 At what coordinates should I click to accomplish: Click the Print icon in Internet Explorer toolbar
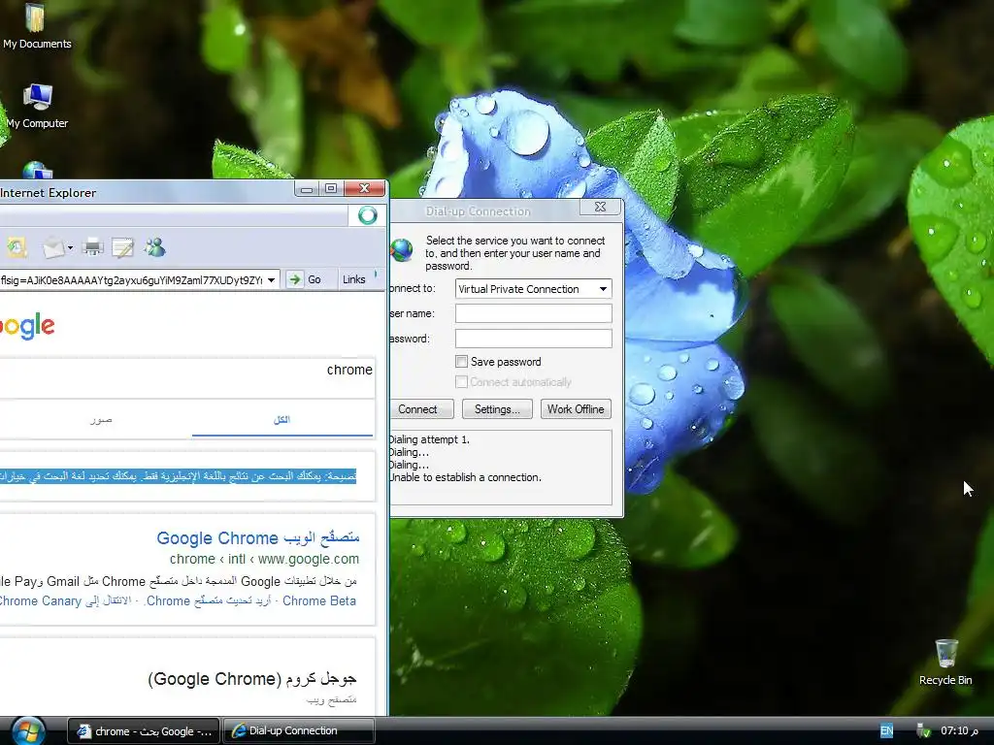pyautogui.click(x=92, y=247)
